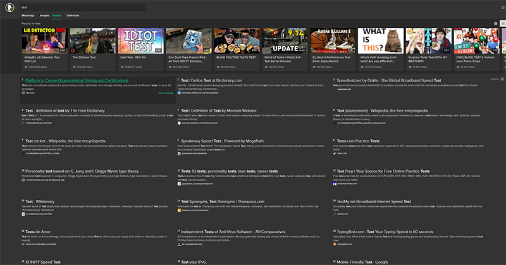Open 'Test cricket - Wikipedia' result
Viewport: 506px width, 265px height.
tap(65, 141)
